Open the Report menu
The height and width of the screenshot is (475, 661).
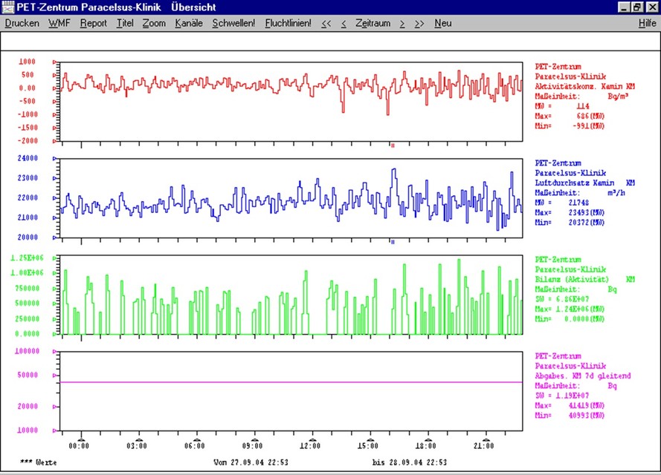click(x=94, y=23)
